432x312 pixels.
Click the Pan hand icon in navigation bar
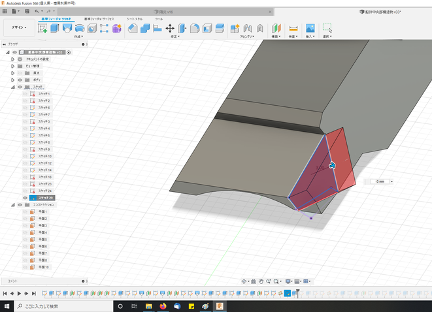coord(261,281)
